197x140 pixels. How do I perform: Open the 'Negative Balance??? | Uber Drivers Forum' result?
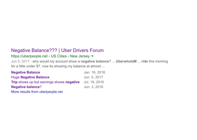click(x=57, y=50)
